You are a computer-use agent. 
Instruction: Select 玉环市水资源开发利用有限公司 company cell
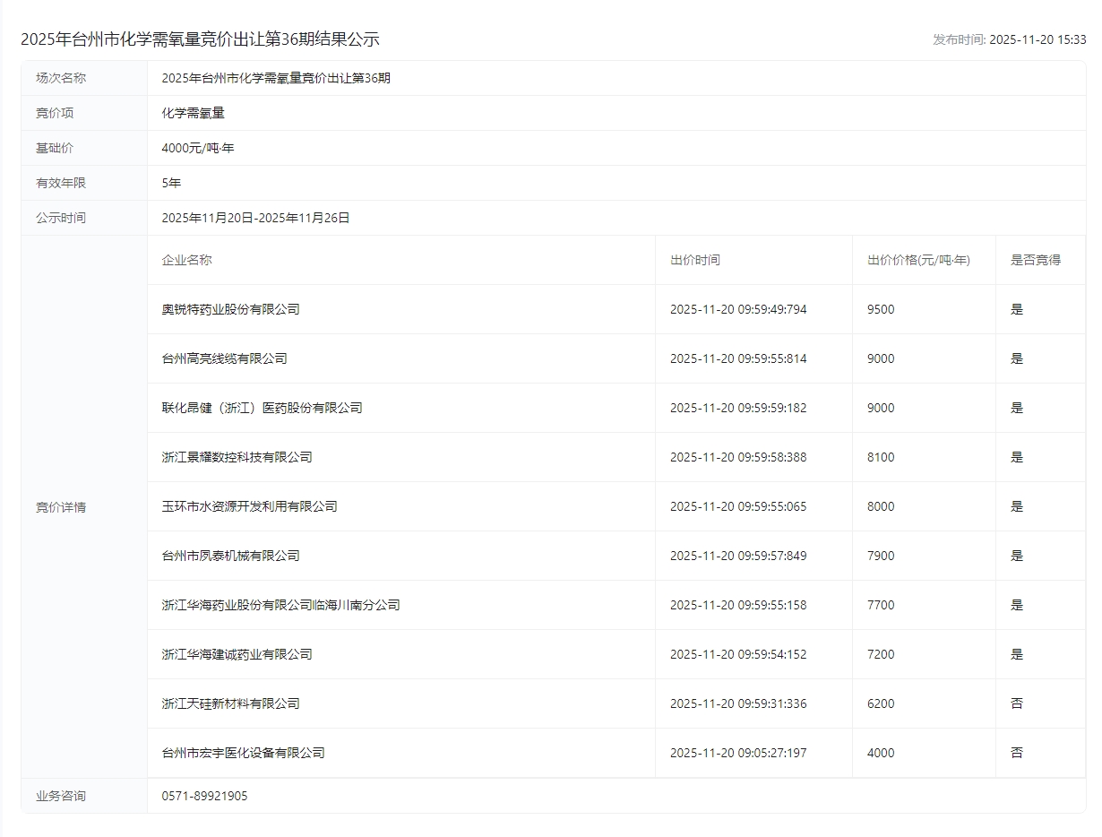249,506
